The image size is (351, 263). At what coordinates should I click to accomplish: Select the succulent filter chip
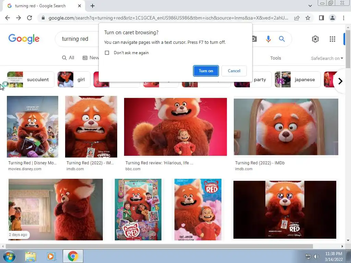31,79
